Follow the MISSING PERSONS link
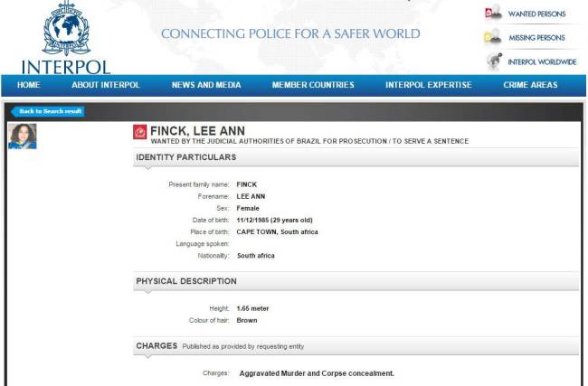The height and width of the screenshot is (386, 588). (x=536, y=38)
